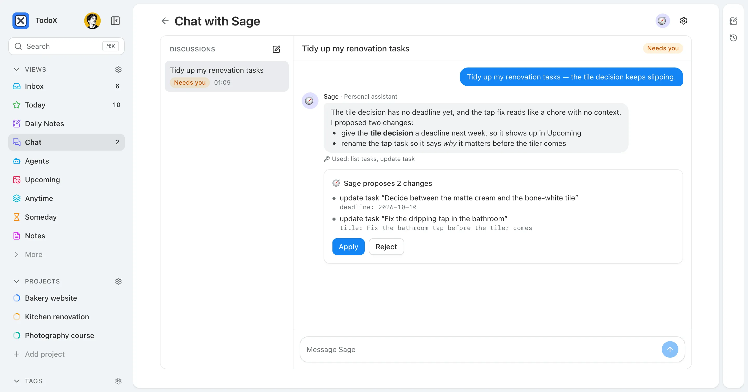Click Add project

click(66, 354)
